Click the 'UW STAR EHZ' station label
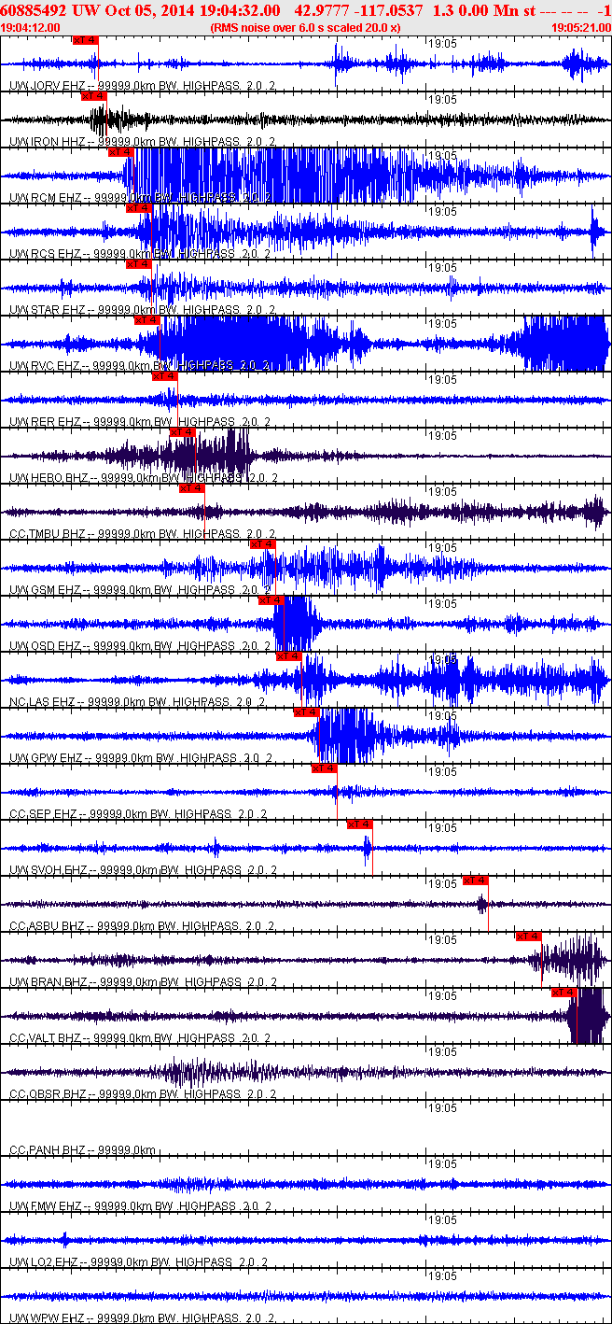Image resolution: width=612 pixels, height=1324 pixels. 48,310
